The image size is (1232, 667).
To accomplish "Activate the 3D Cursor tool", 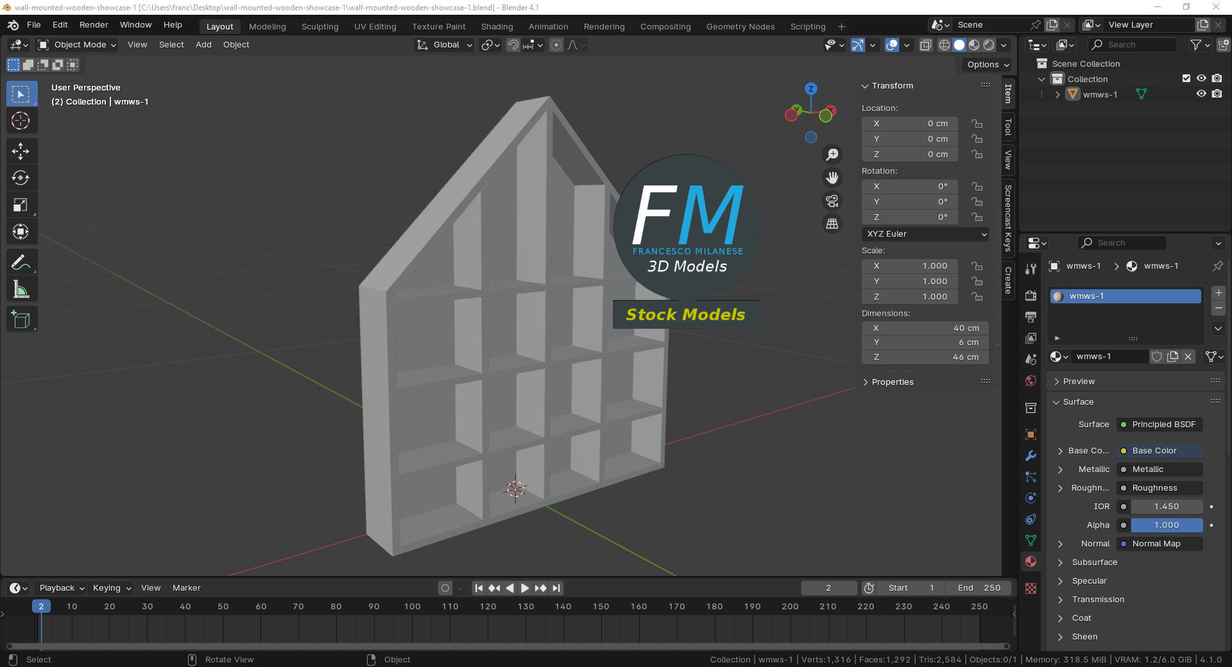I will [x=21, y=121].
